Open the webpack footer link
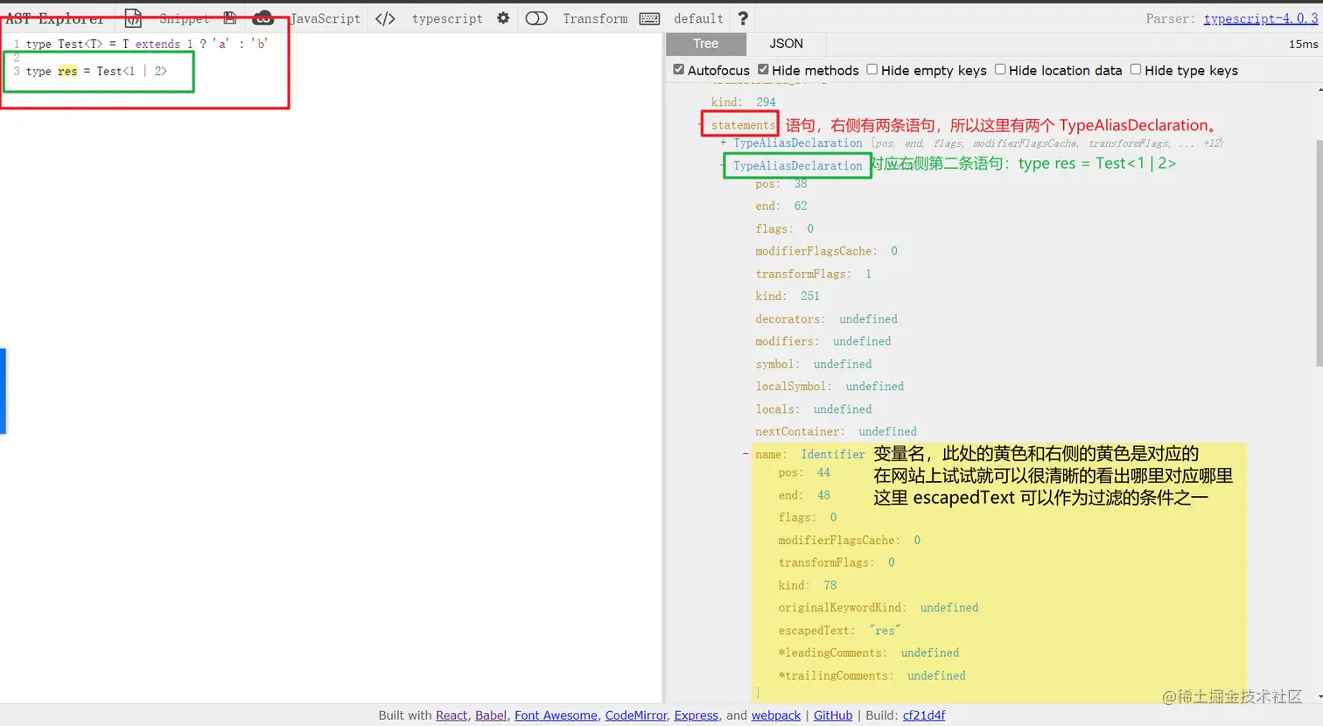The height and width of the screenshot is (726, 1323). pyautogui.click(x=776, y=716)
